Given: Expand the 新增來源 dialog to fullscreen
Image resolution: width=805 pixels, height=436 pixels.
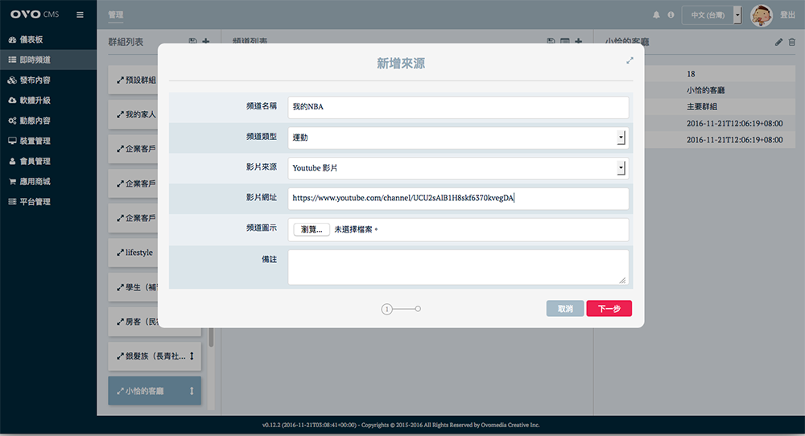Looking at the screenshot, I should (630, 60).
